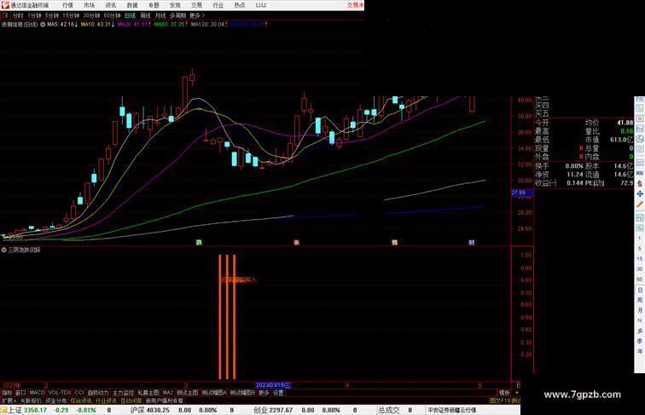Open 更多 indicators in bottom bar

click(x=264, y=393)
